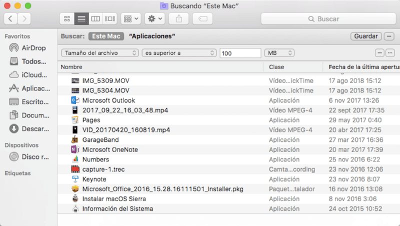Click the edit tags toolbar button
This screenshot has height=226, width=400.
(202, 18)
